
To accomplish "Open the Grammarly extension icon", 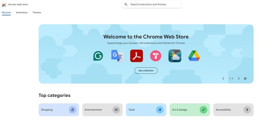I will pyautogui.click(x=98, y=56).
